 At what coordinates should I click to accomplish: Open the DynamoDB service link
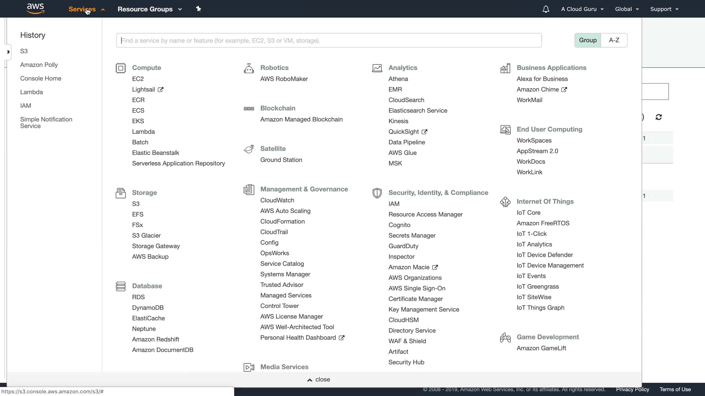pyautogui.click(x=148, y=308)
